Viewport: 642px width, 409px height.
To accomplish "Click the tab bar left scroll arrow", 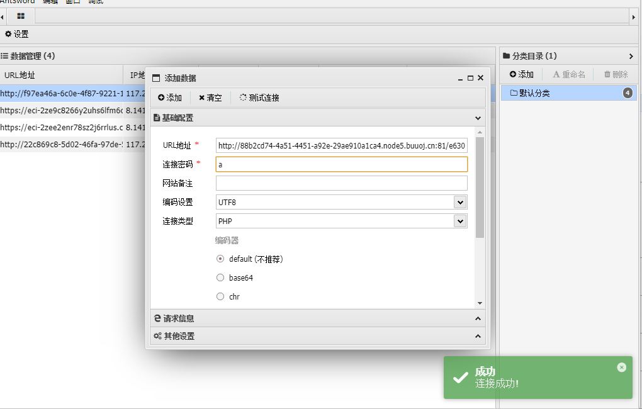I will click(x=2, y=17).
